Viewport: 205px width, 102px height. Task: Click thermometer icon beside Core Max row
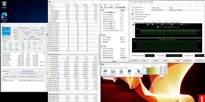click(49, 21)
